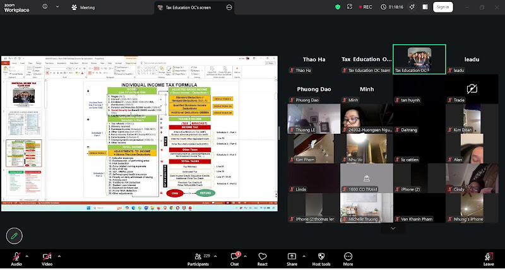Screen dimensions: 505x270
Task: Click the Windows Start icon in shared taskbar
Action: pos(89,208)
